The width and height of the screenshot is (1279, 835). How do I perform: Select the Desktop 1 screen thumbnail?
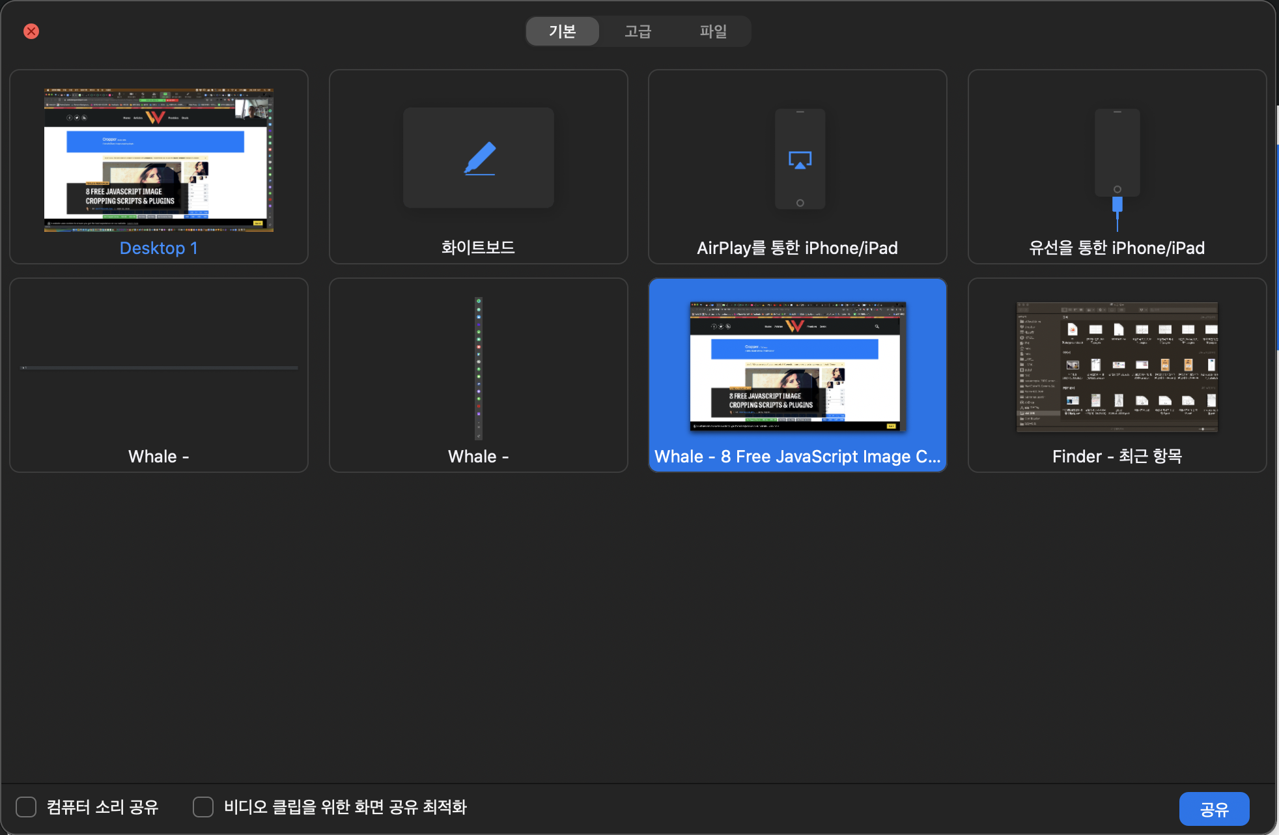pos(159,160)
